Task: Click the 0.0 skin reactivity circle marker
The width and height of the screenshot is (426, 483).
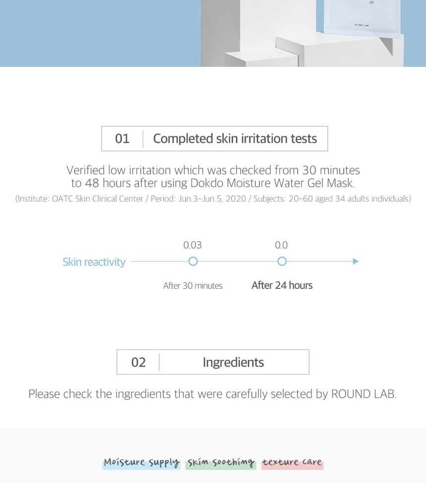Action: tap(282, 261)
